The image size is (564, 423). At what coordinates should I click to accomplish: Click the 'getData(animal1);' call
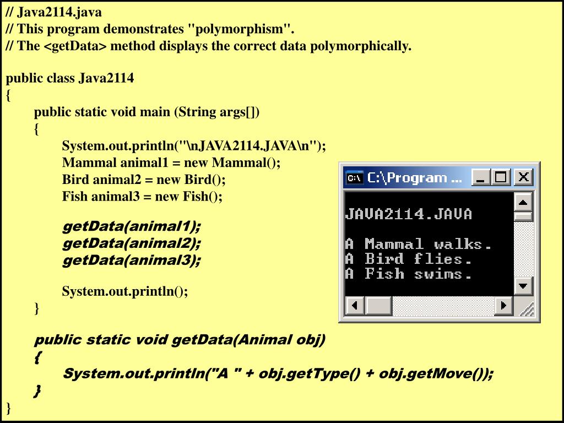[x=132, y=226]
